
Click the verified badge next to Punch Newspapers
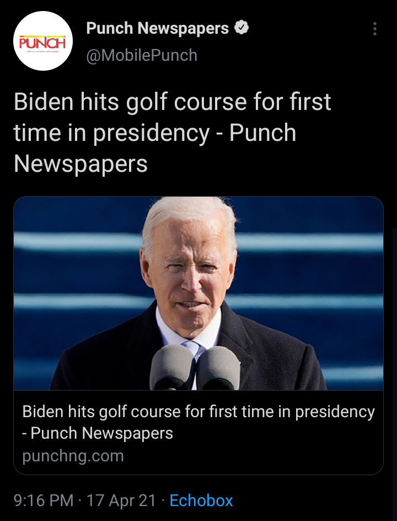pos(242,28)
